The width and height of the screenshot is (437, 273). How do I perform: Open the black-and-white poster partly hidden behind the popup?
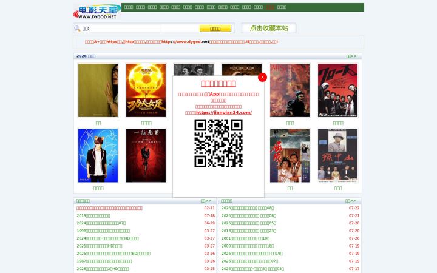[194, 70]
